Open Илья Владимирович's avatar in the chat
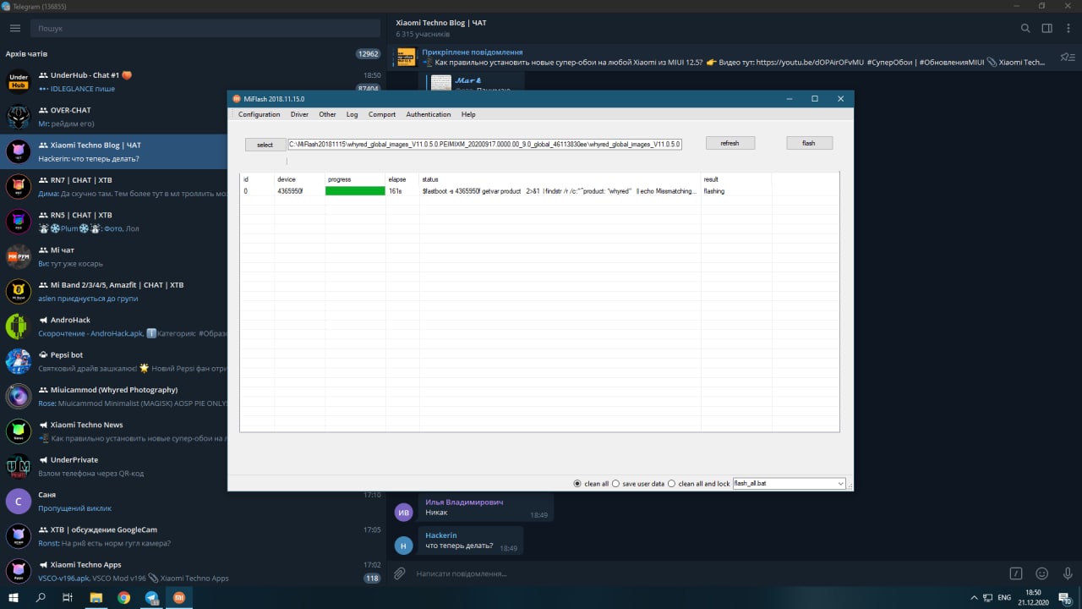1082x609 pixels. click(404, 512)
